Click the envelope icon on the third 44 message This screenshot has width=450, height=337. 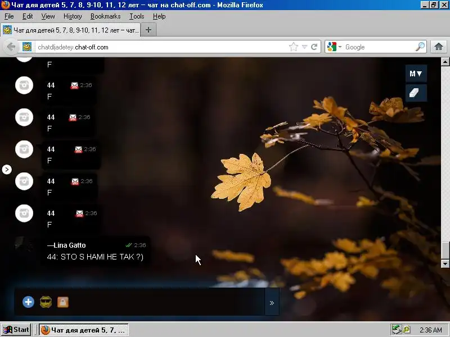tap(78, 149)
